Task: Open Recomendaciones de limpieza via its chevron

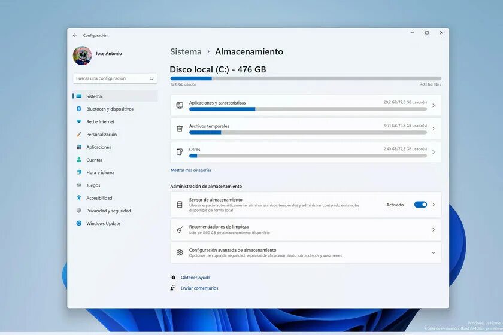Action: click(x=434, y=230)
